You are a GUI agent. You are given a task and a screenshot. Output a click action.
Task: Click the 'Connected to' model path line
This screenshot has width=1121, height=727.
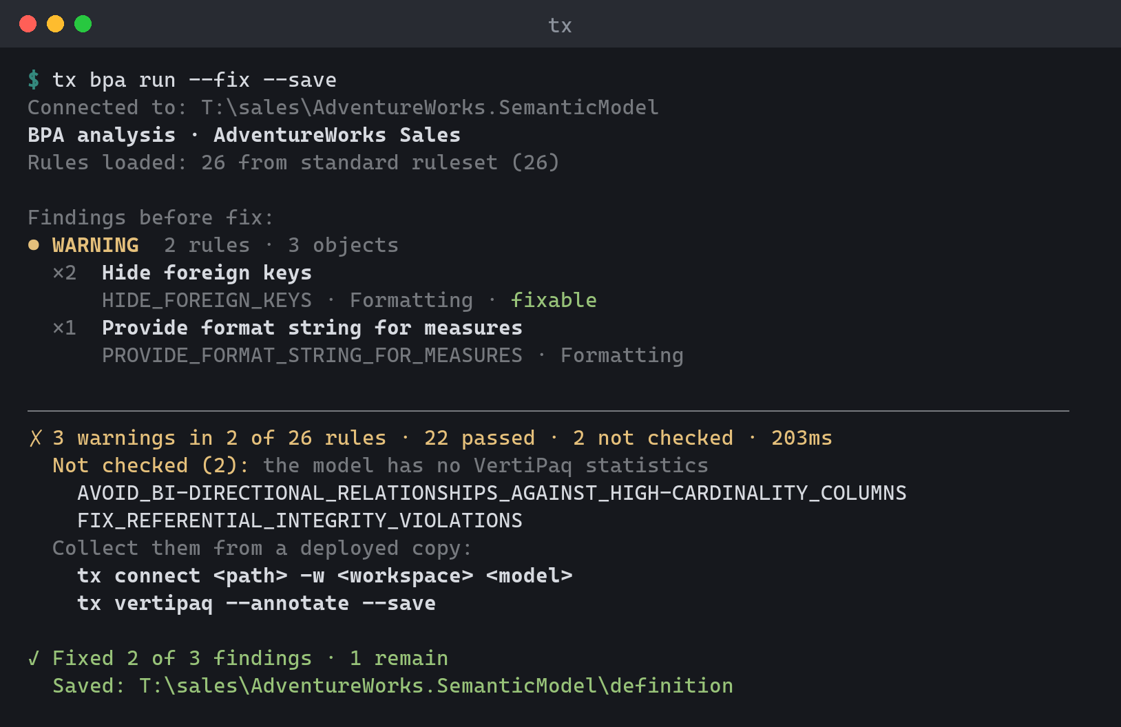point(343,107)
